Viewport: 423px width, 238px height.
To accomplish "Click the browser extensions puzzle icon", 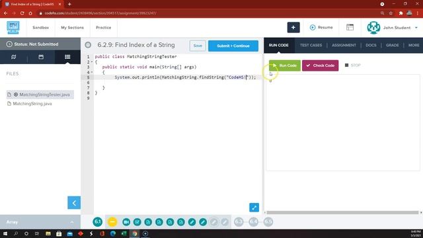I will click(x=401, y=13).
